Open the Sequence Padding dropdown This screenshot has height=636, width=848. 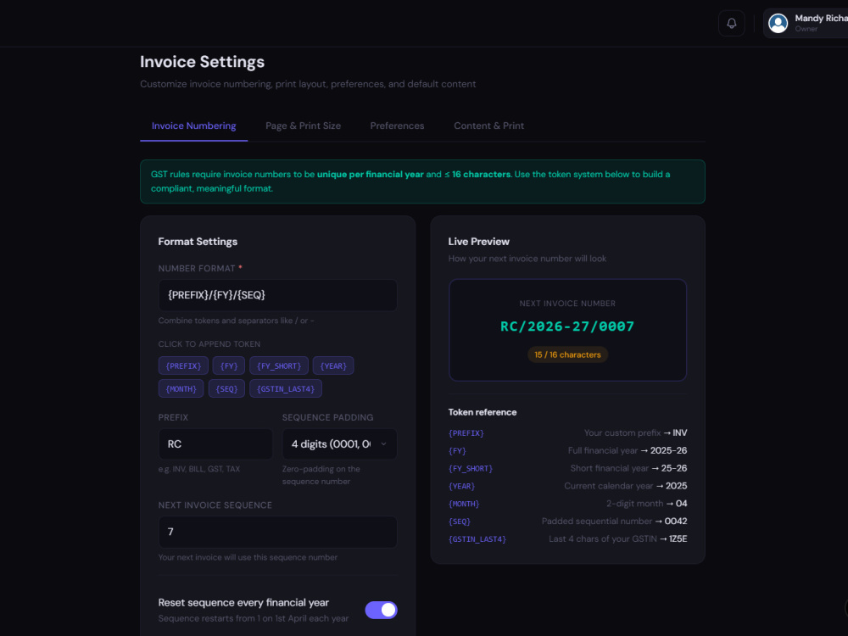tap(340, 444)
